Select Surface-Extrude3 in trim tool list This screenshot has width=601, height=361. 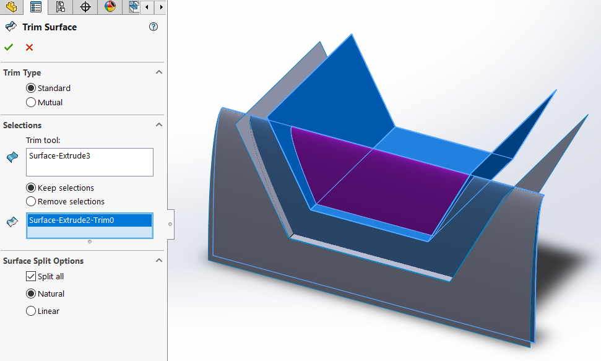60,156
